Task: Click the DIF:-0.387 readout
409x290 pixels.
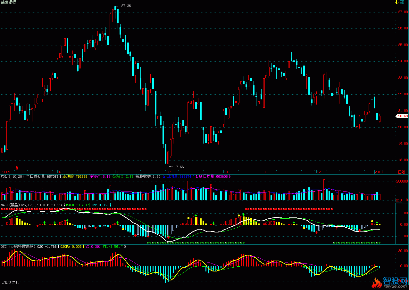Action: (53, 205)
